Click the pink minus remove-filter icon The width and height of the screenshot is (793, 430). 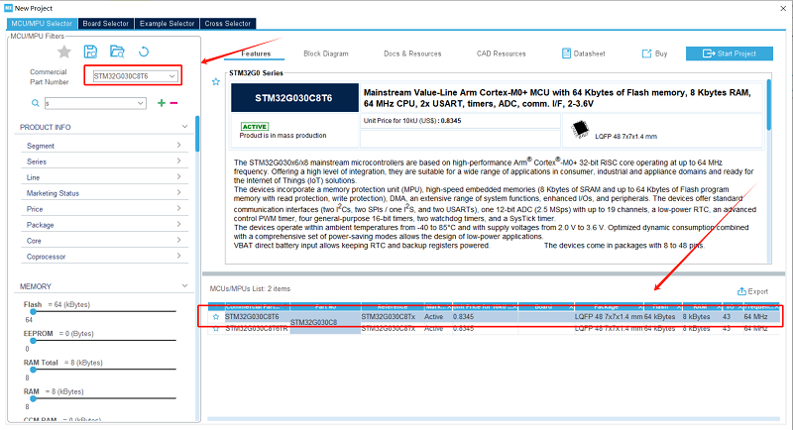[174, 103]
